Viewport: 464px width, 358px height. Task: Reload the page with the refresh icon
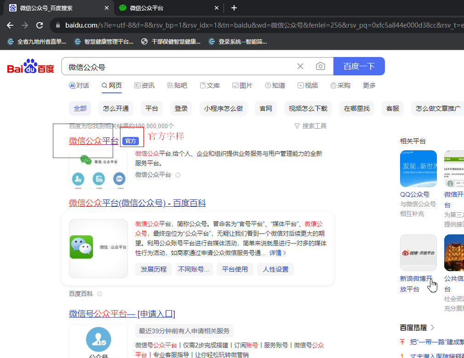tap(39, 26)
